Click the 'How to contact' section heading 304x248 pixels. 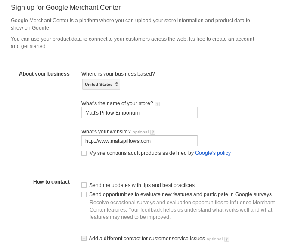click(x=51, y=182)
